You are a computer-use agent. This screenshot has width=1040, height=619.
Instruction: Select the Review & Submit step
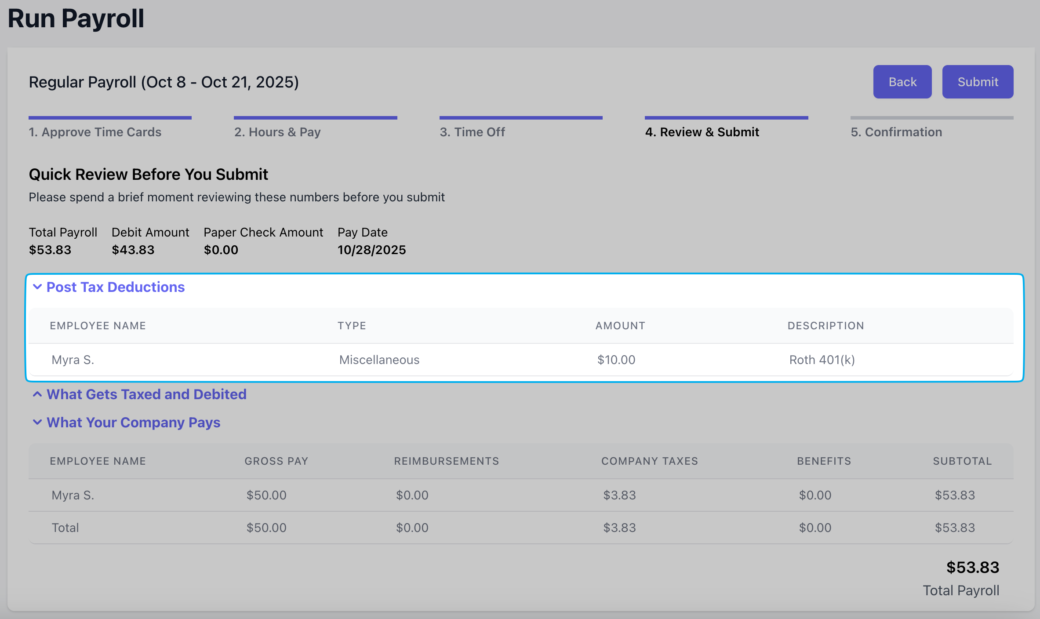click(x=702, y=132)
